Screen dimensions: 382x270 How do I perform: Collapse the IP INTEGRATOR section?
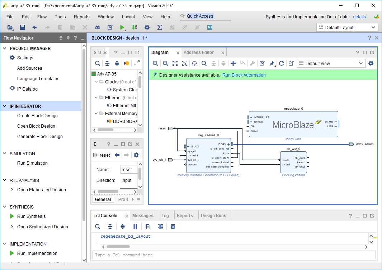[5, 106]
